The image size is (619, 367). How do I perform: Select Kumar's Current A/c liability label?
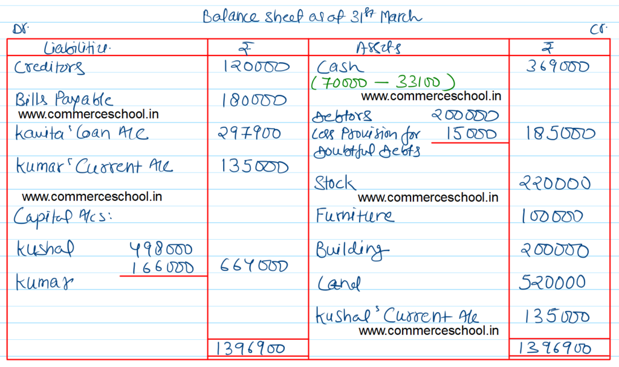(94, 166)
